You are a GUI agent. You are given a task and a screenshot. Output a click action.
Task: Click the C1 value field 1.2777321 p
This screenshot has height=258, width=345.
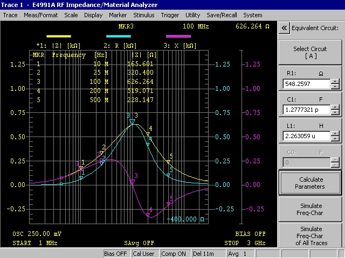tap(306, 110)
